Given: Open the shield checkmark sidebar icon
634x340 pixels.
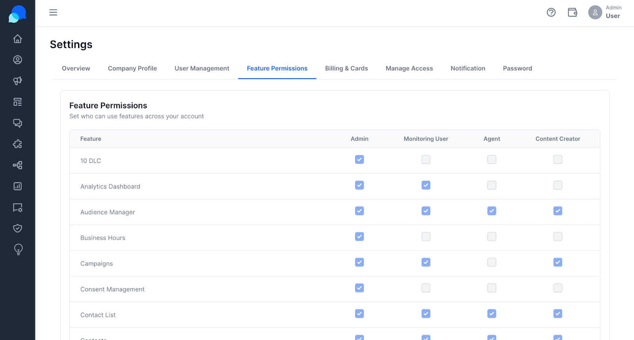Looking at the screenshot, I should (x=17, y=228).
